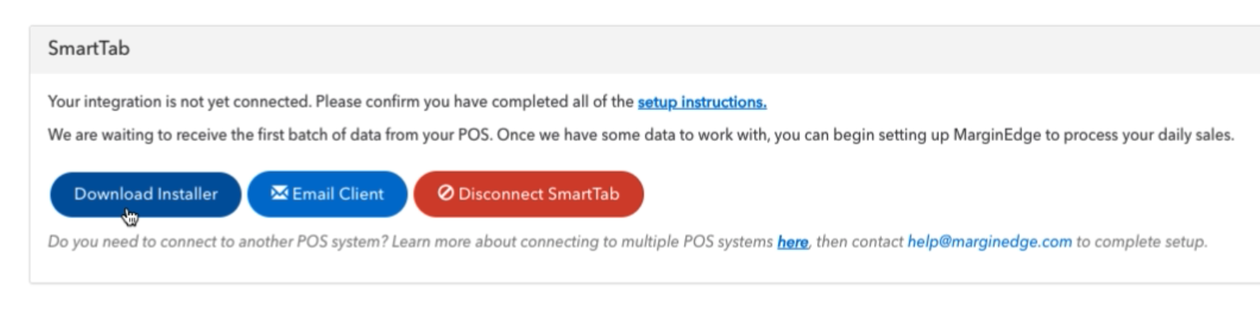The image size is (1260, 312).
Task: Select the 'Disconnect SmartTab' label text
Action: [x=539, y=194]
